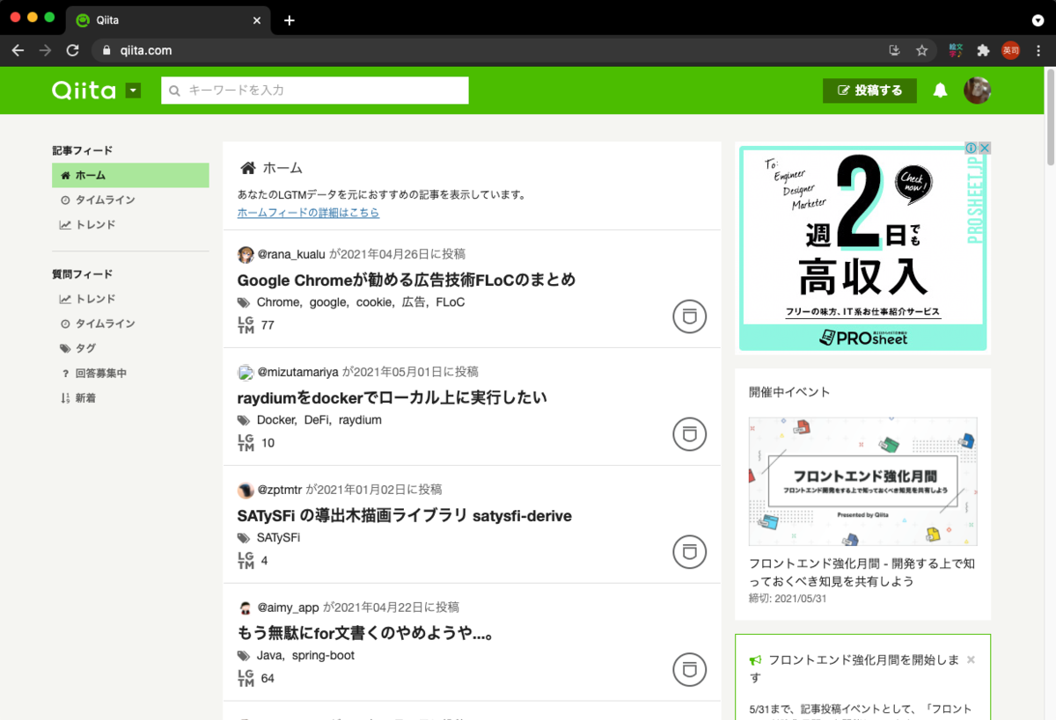Stock the FLoC article with its stock icon
The height and width of the screenshot is (720, 1056).
coord(690,316)
